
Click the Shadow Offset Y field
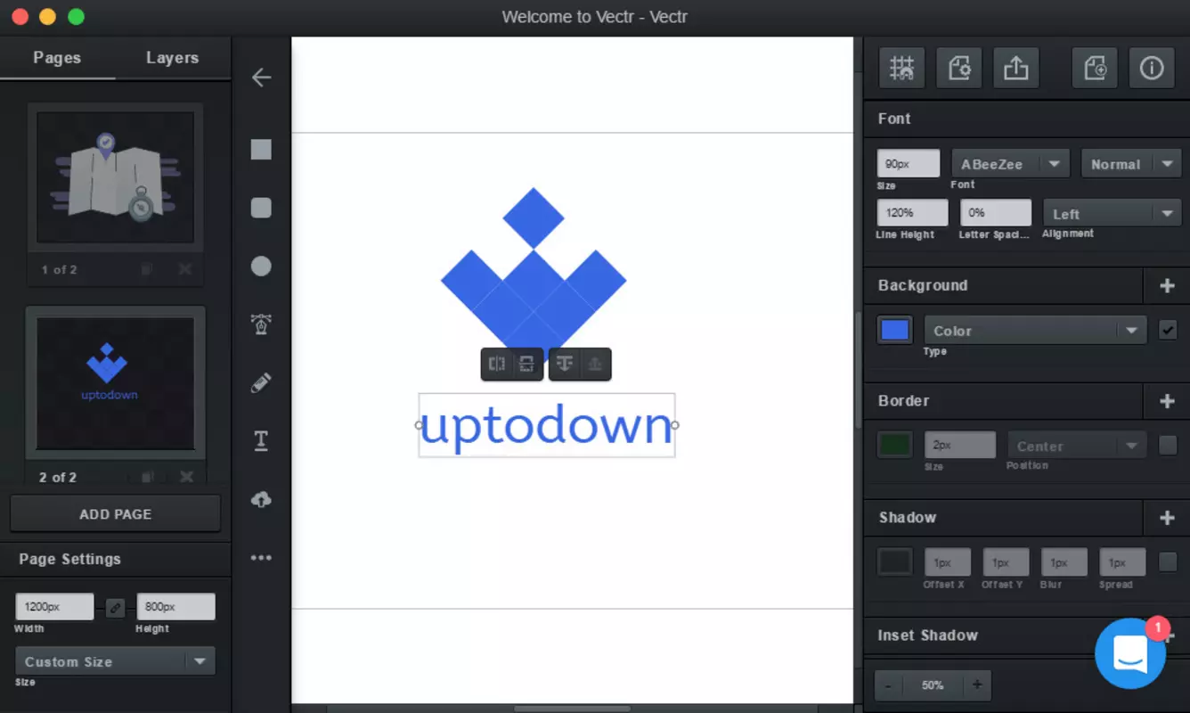[1006, 562]
